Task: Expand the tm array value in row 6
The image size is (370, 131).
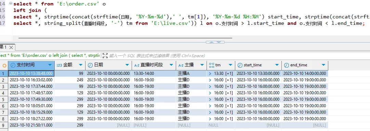Action: click(210, 105)
